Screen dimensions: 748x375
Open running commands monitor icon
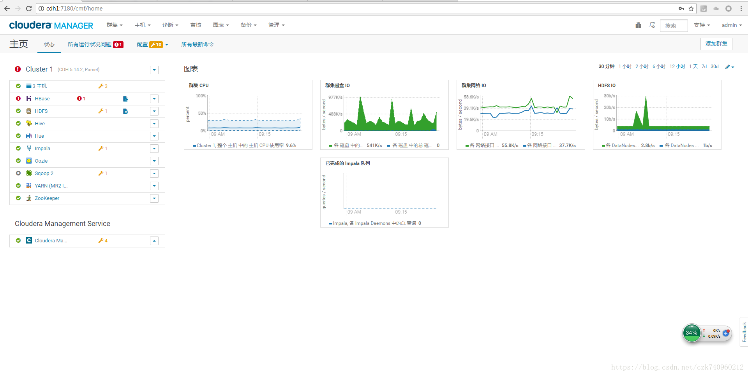click(652, 25)
